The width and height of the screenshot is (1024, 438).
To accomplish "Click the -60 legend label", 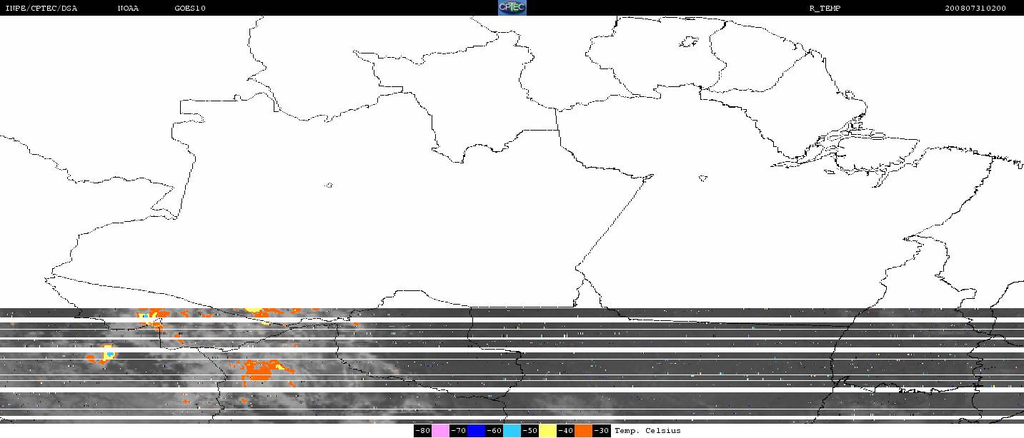I will [x=494, y=431].
